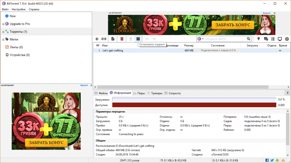Select Now in the sidebar

(x=13, y=16)
